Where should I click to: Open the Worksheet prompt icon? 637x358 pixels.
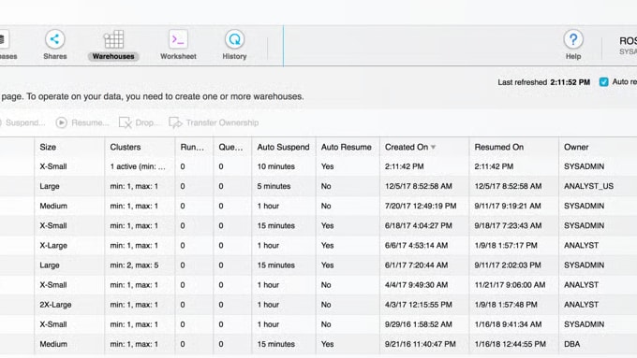tap(178, 39)
